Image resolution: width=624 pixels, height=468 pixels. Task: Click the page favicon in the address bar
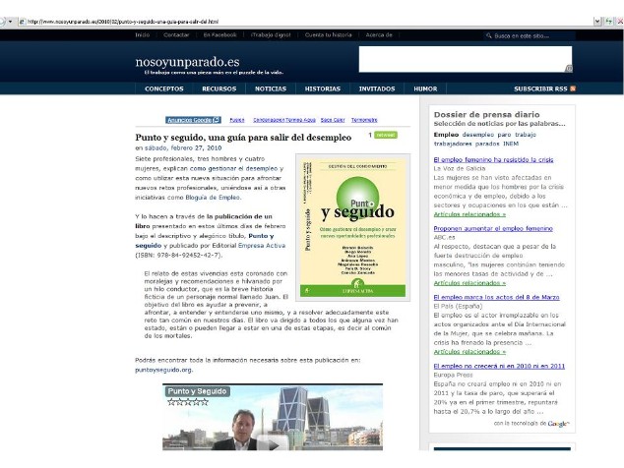coord(22,20)
